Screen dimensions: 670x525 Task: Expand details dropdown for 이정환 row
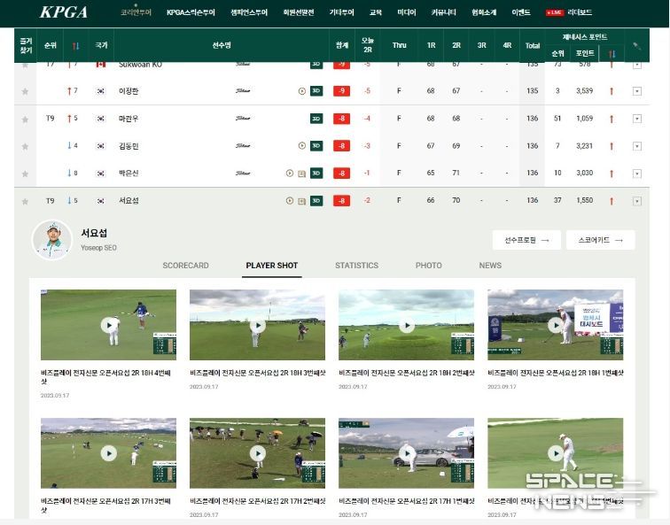(636, 91)
